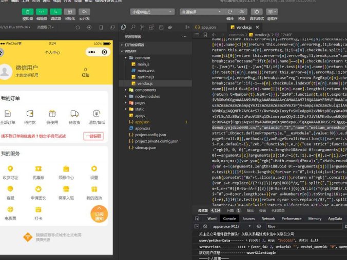Switch to the Memory devtools tab
Screen dimensions: 347x260
[x=315, y=219]
